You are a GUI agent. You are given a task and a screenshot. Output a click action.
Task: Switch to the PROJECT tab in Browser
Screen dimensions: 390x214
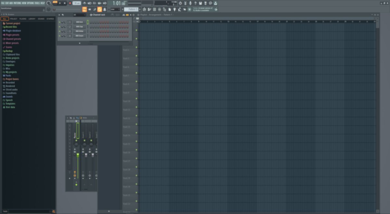tap(14, 19)
